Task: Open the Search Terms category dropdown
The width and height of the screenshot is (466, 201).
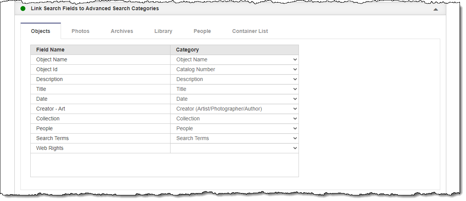Action: point(235,138)
